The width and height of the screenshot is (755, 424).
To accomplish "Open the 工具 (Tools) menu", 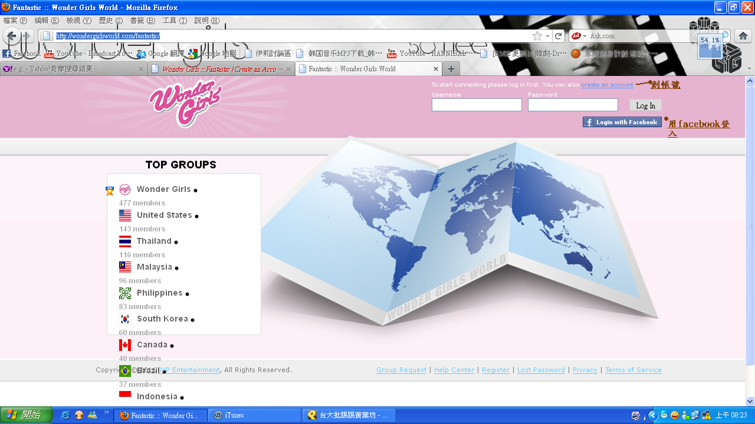I will pos(174,21).
